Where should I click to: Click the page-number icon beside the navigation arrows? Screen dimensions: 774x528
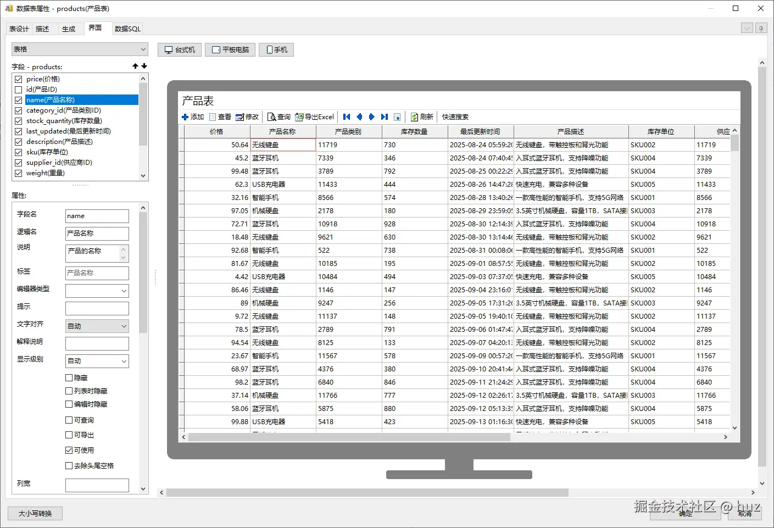coord(397,117)
